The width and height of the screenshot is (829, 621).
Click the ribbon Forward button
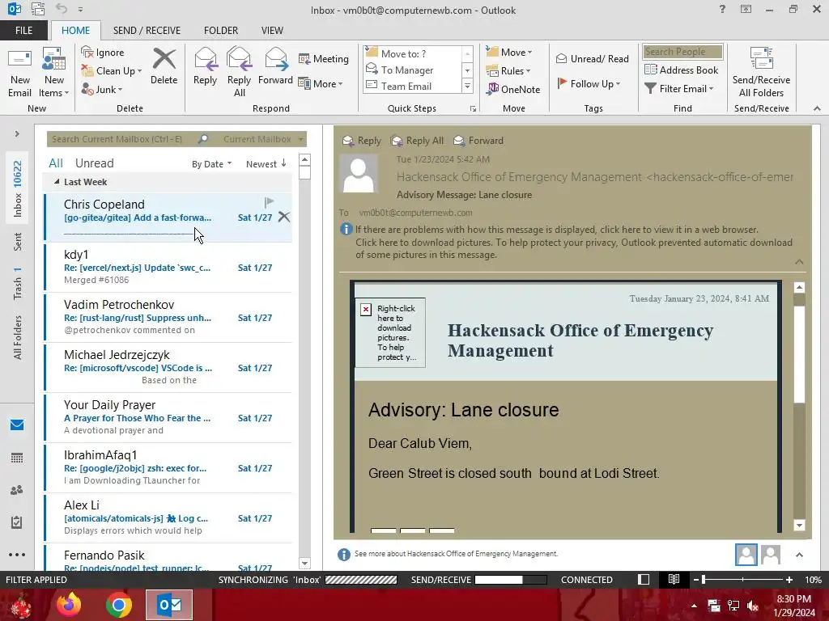pos(275,66)
